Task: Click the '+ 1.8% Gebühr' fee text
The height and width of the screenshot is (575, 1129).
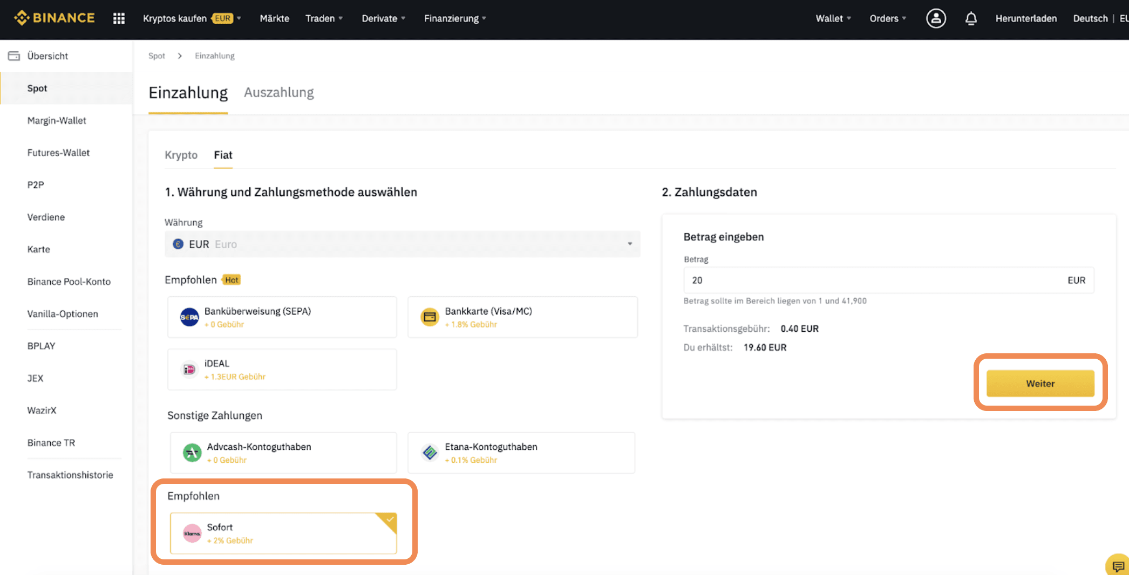Action: click(x=471, y=325)
